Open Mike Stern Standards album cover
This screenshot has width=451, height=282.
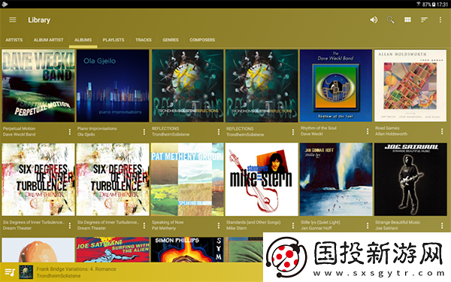[262, 180]
